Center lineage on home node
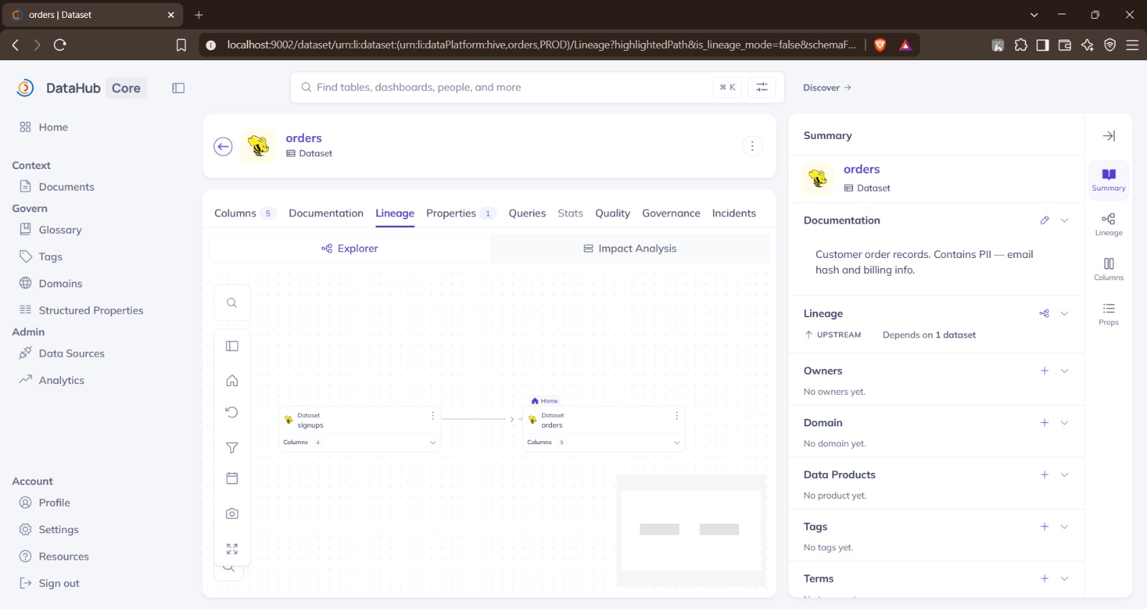Screen dimensions: 1147x609 [x=232, y=380]
